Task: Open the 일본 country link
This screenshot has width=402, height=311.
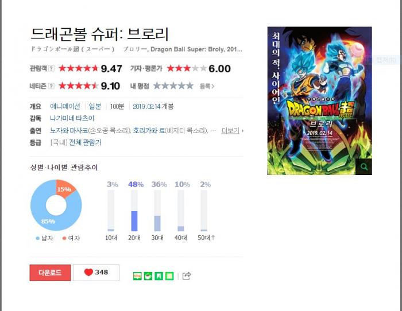Action: point(95,106)
